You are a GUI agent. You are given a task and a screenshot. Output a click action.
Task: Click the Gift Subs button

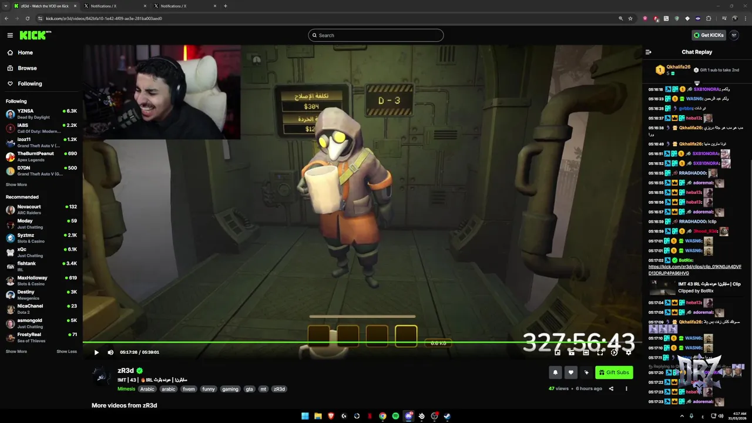pyautogui.click(x=614, y=372)
